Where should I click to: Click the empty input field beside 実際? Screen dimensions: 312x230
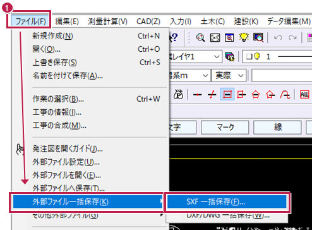point(282,75)
